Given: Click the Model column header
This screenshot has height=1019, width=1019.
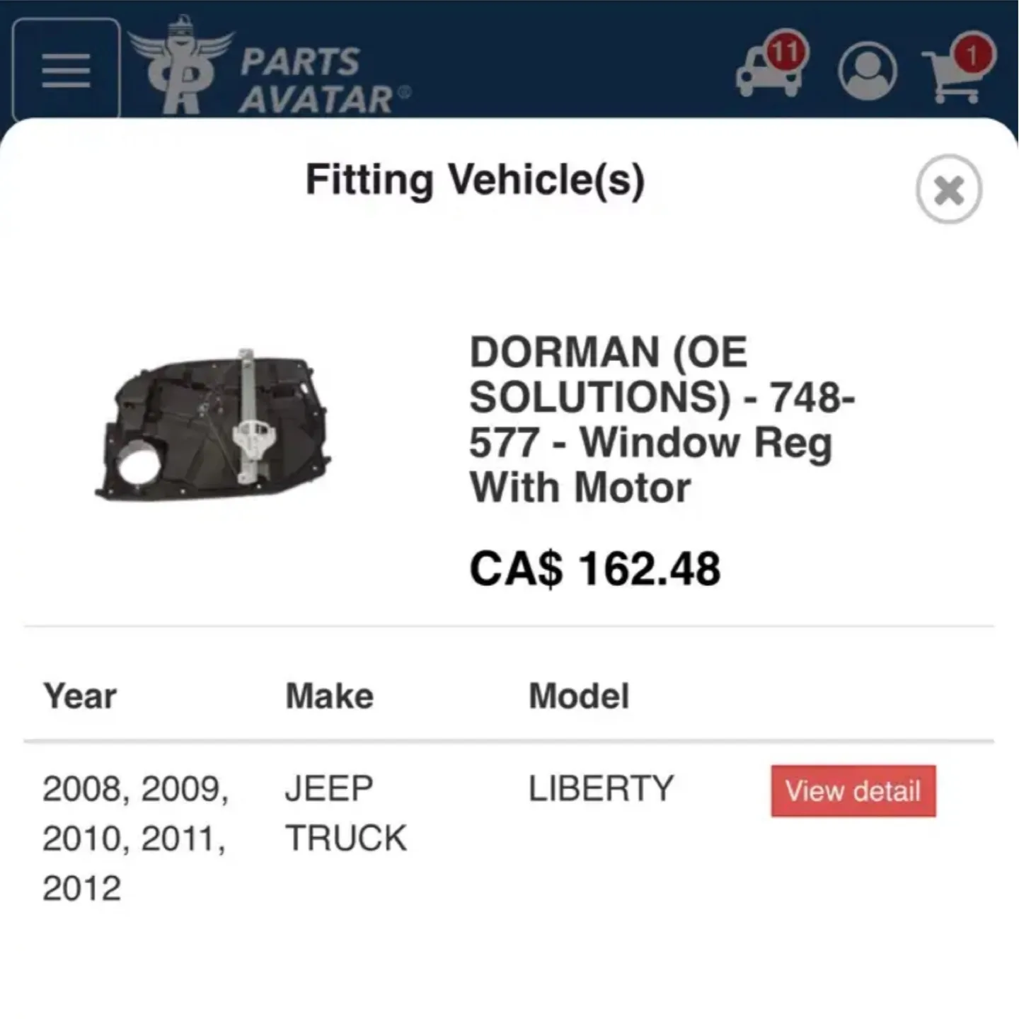Looking at the screenshot, I should coord(579,696).
